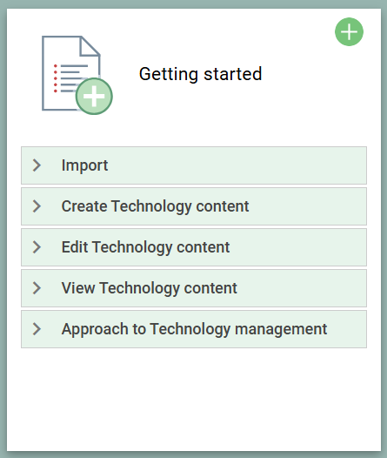Expand the Edit Technology content section
The height and width of the screenshot is (458, 387).
(x=194, y=247)
